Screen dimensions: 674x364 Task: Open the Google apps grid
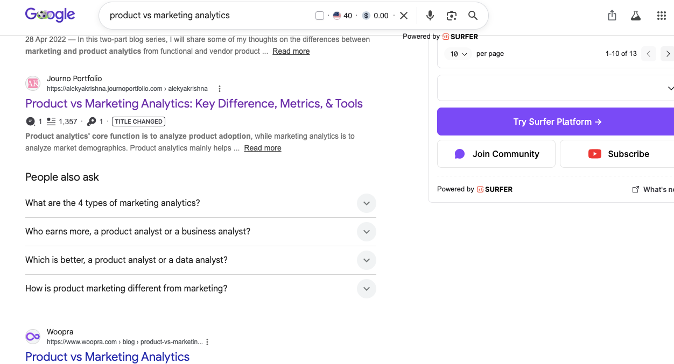pos(662,16)
